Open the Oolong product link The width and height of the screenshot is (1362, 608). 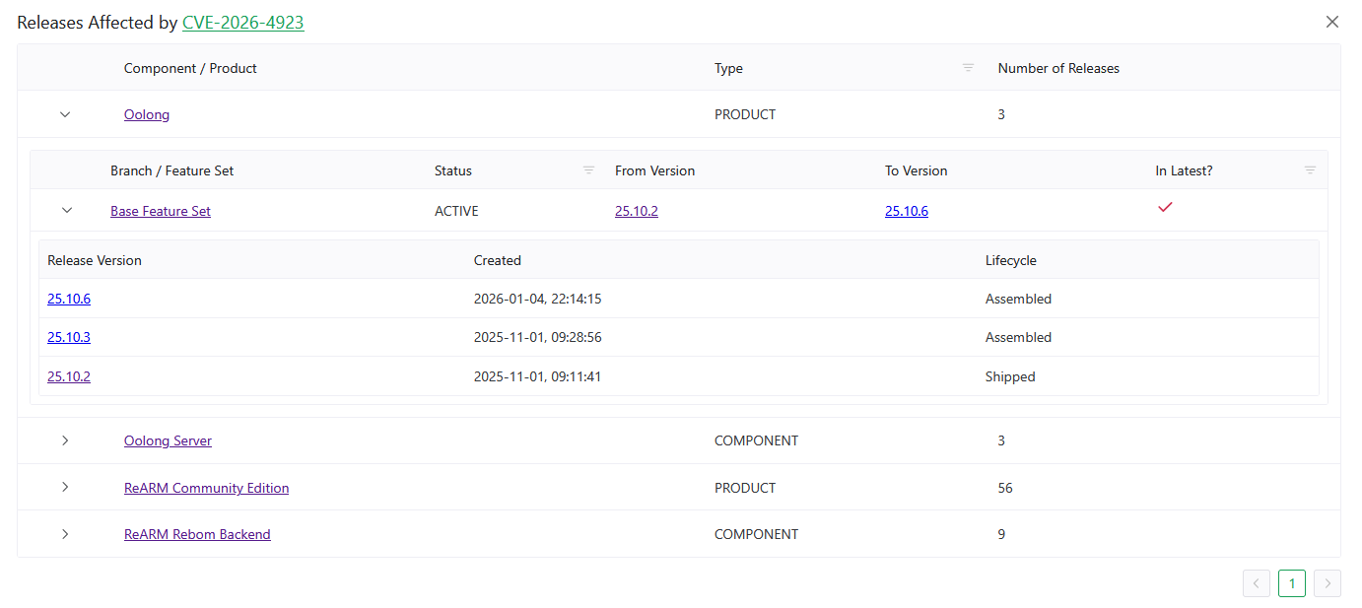(147, 114)
